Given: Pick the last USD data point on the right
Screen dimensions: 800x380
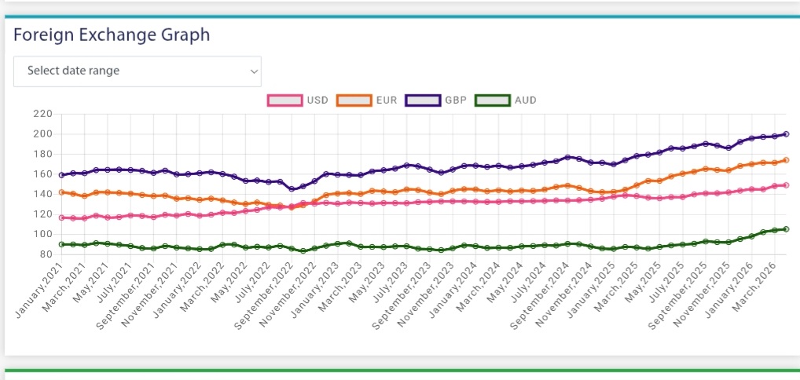Looking at the screenshot, I should click(787, 185).
